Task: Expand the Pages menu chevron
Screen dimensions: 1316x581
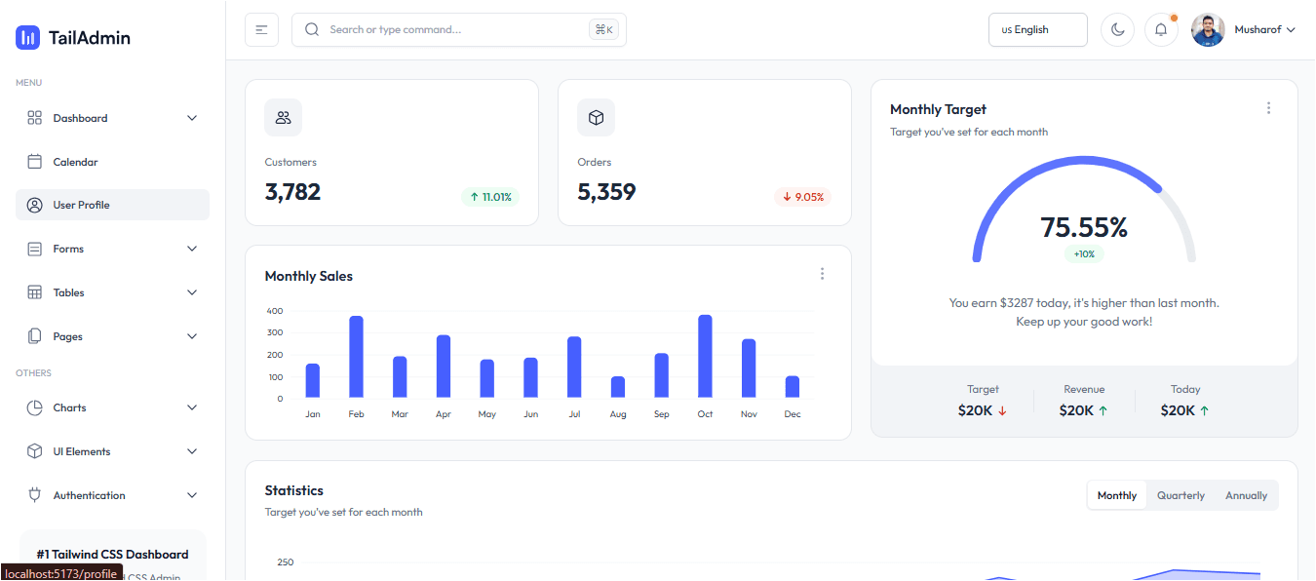Action: pyautogui.click(x=192, y=336)
